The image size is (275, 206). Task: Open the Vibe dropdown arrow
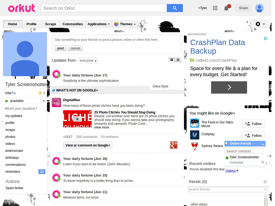15,93
